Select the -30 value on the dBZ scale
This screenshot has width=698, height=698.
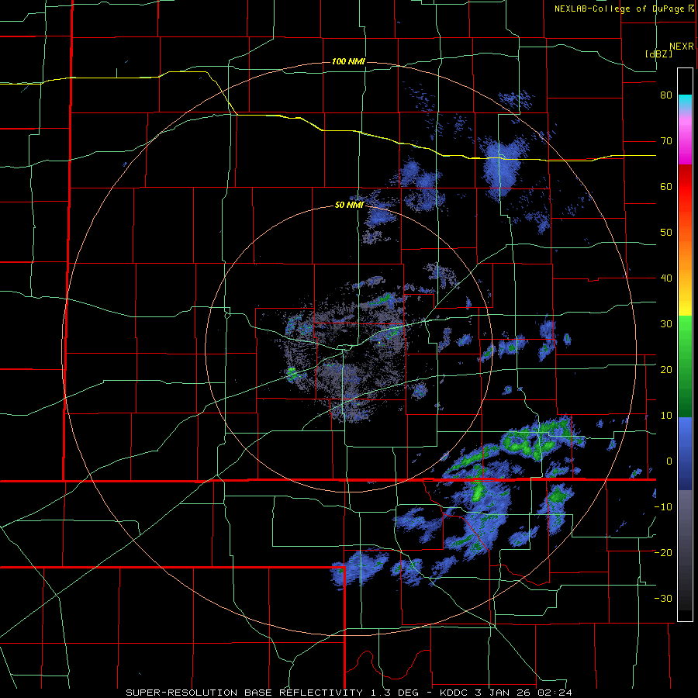tap(663, 598)
